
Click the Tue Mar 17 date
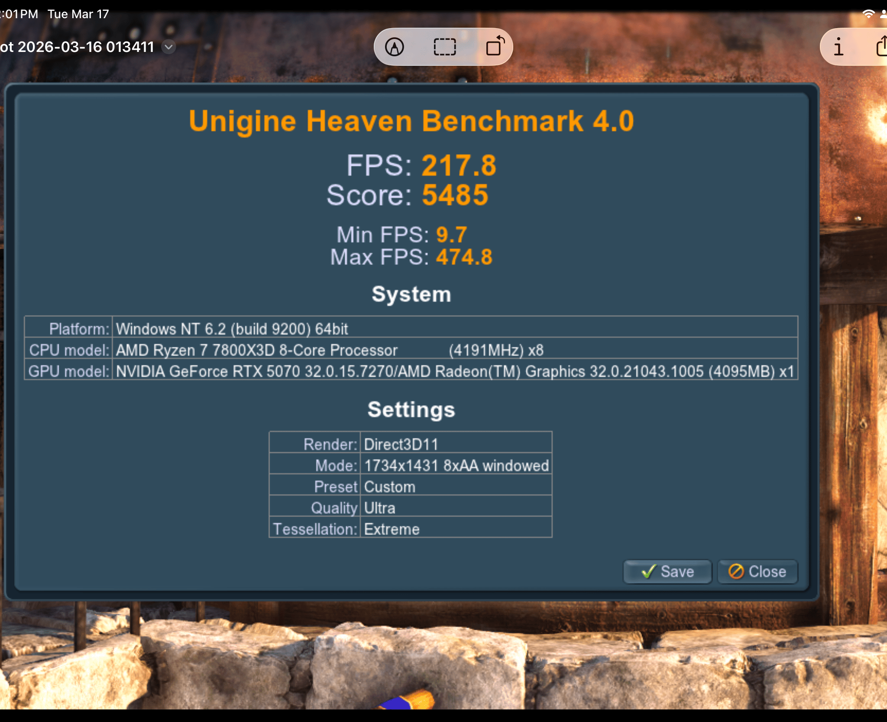(x=78, y=14)
